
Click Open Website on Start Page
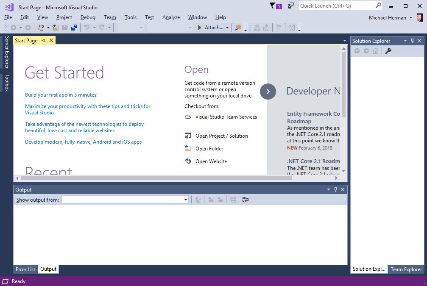tap(206, 161)
